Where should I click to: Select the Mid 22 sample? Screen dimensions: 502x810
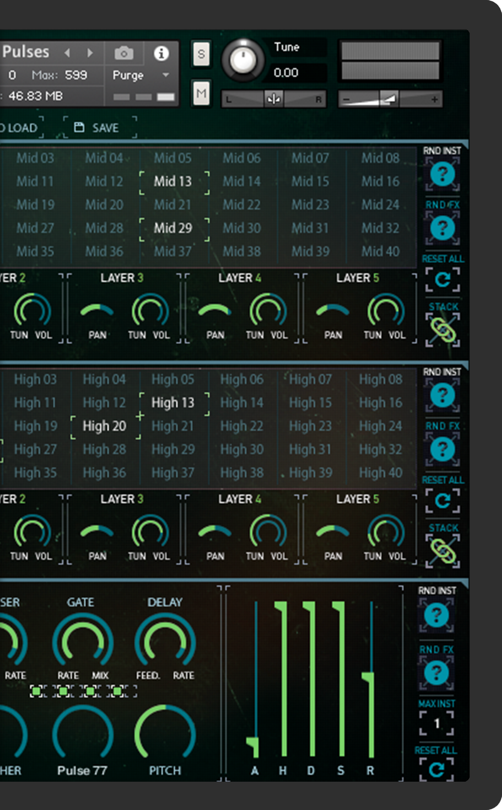(241, 205)
